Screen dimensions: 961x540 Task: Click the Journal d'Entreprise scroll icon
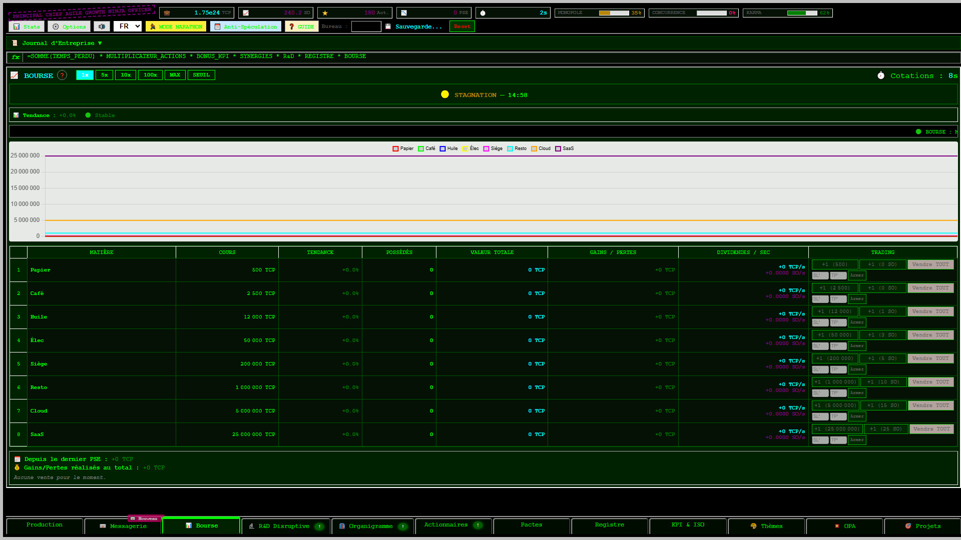(x=15, y=43)
